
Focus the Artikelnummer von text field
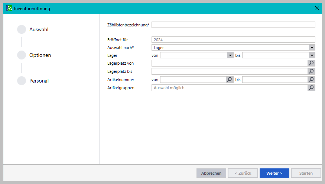193,80
